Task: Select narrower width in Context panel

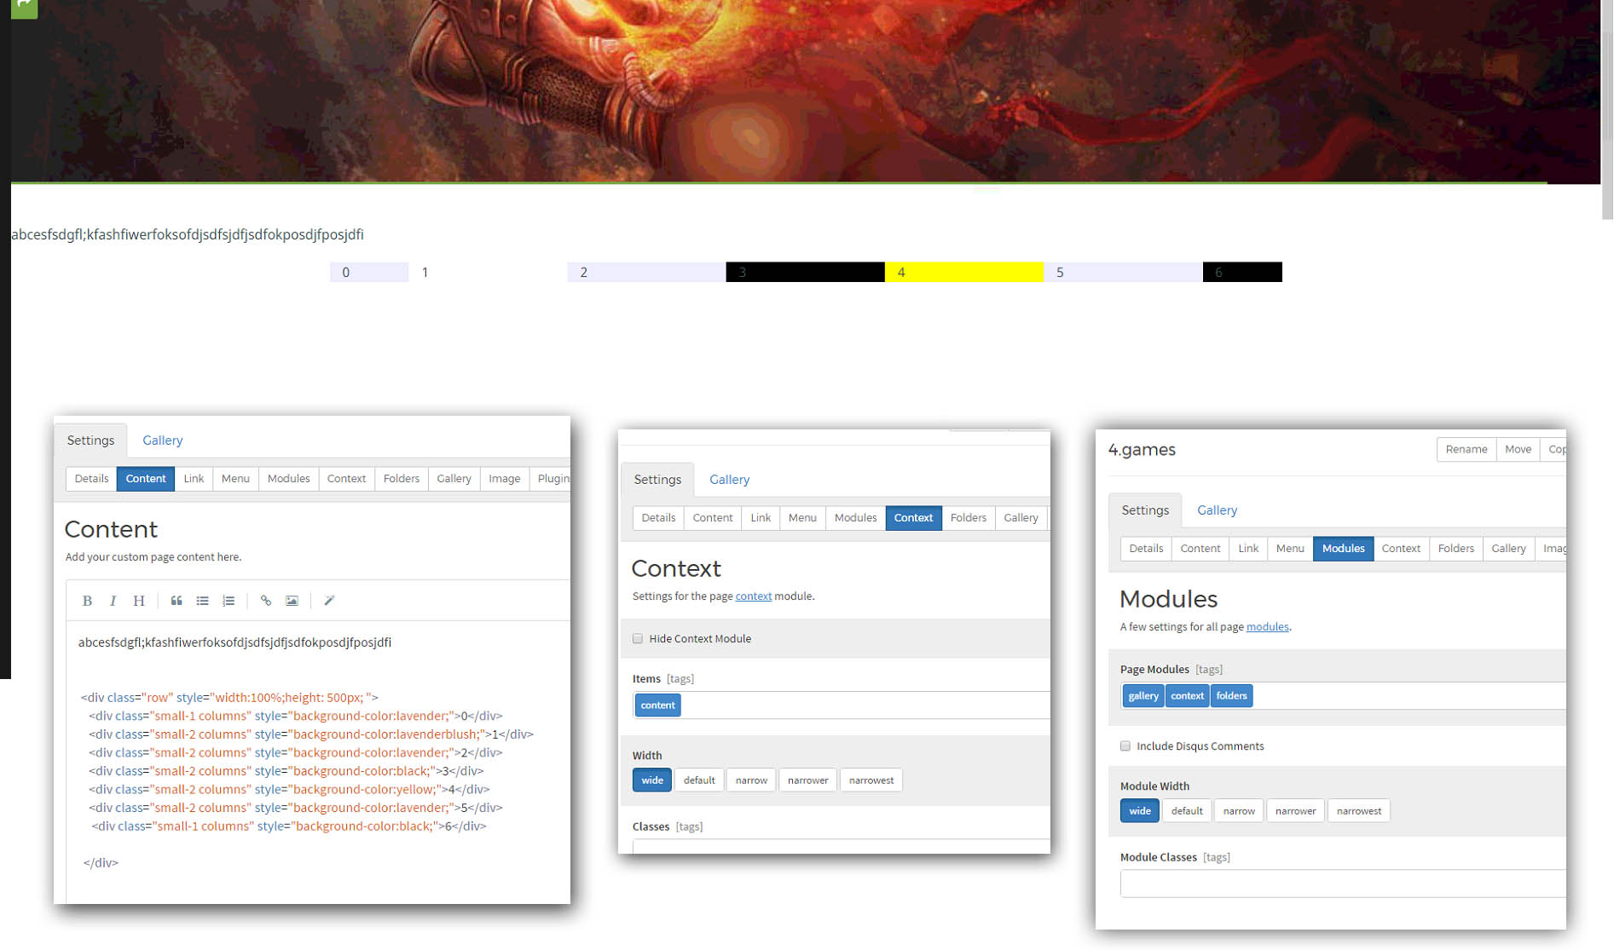Action: 807,780
